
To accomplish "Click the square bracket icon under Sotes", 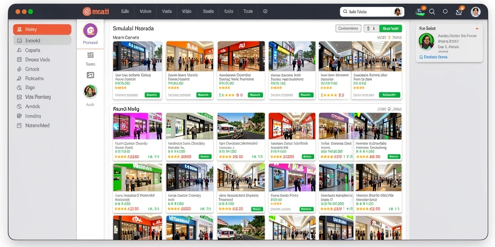I will (90, 75).
